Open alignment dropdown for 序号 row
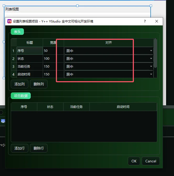The height and width of the screenshot is (176, 174). tap(109, 51)
